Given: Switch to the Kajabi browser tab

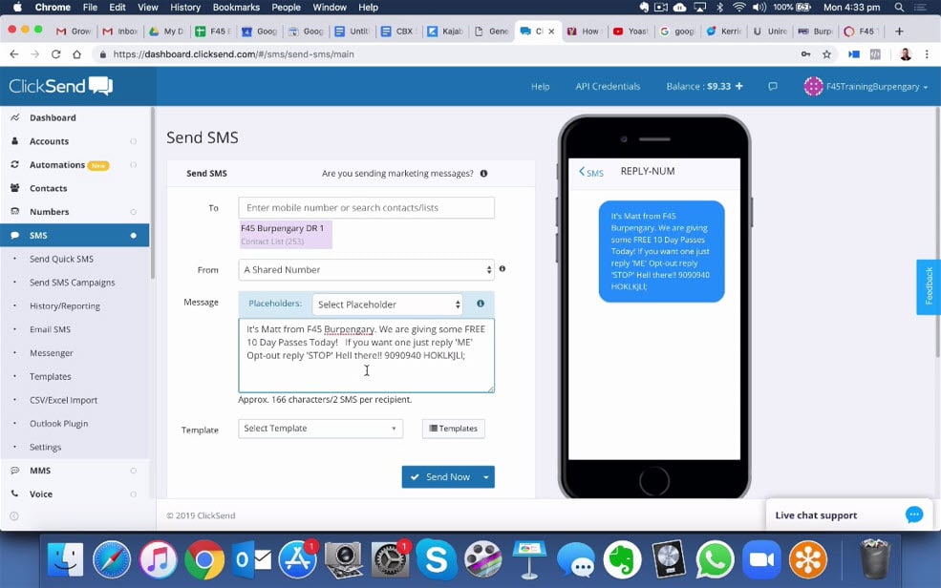Looking at the screenshot, I should tap(444, 31).
